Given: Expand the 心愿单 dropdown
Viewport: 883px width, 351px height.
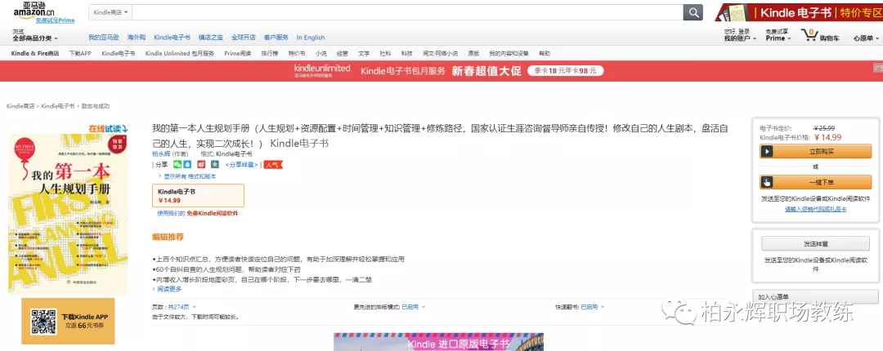Looking at the screenshot, I should coord(865,38).
